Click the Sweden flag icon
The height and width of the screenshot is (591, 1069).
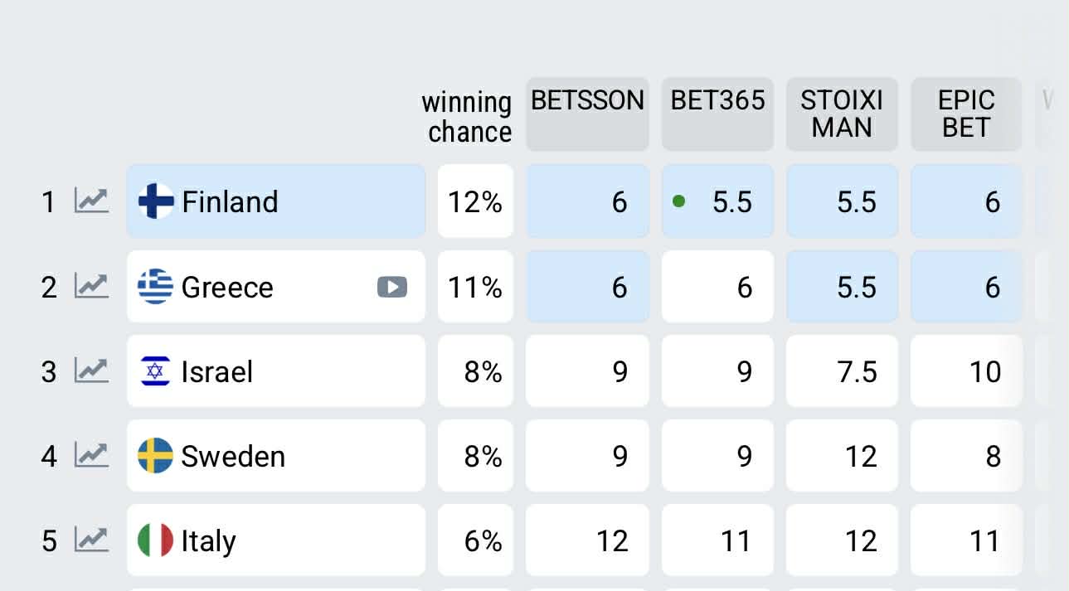point(155,456)
